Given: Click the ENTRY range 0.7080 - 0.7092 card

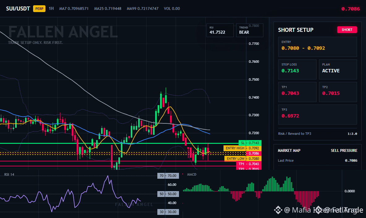Looking at the screenshot, I should point(317,47).
